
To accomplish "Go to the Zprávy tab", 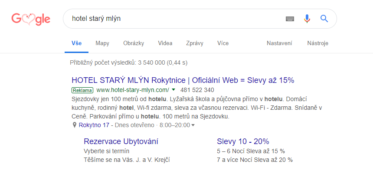I will coord(195,43).
